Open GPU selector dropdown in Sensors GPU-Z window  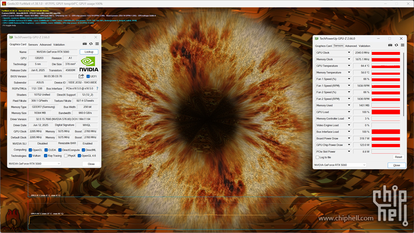pyautogui.click(x=340, y=165)
